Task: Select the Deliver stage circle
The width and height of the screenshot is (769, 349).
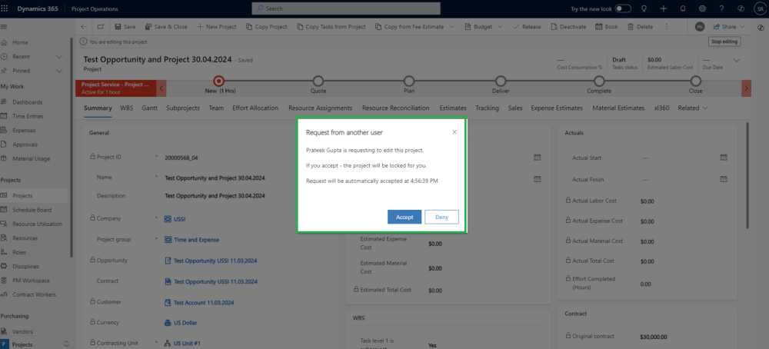Action: click(x=501, y=81)
